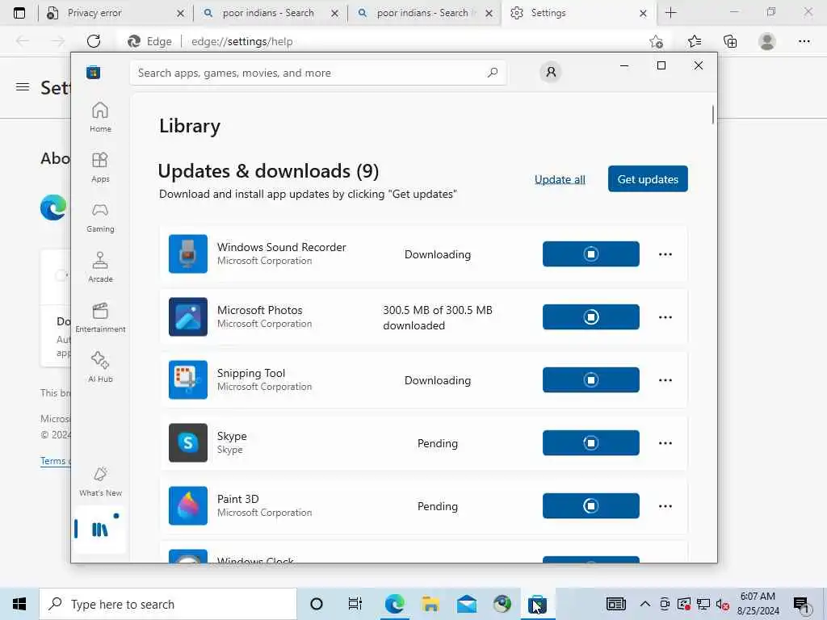Viewport: 827px width, 620px height.
Task: Click the Microsoft Store logo icon
Action: 94,72
